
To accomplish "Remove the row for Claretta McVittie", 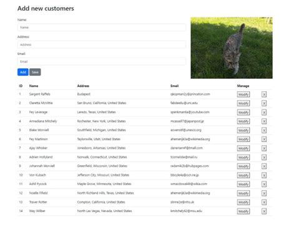I will click(x=264, y=103).
